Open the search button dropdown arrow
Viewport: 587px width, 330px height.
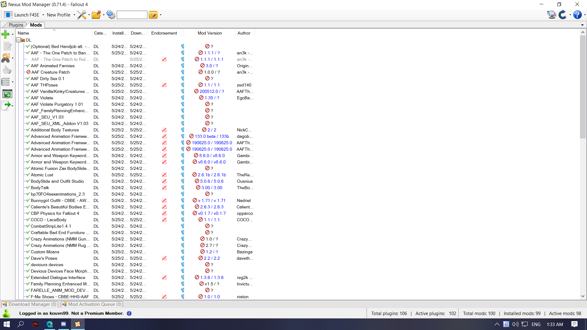pos(161,15)
